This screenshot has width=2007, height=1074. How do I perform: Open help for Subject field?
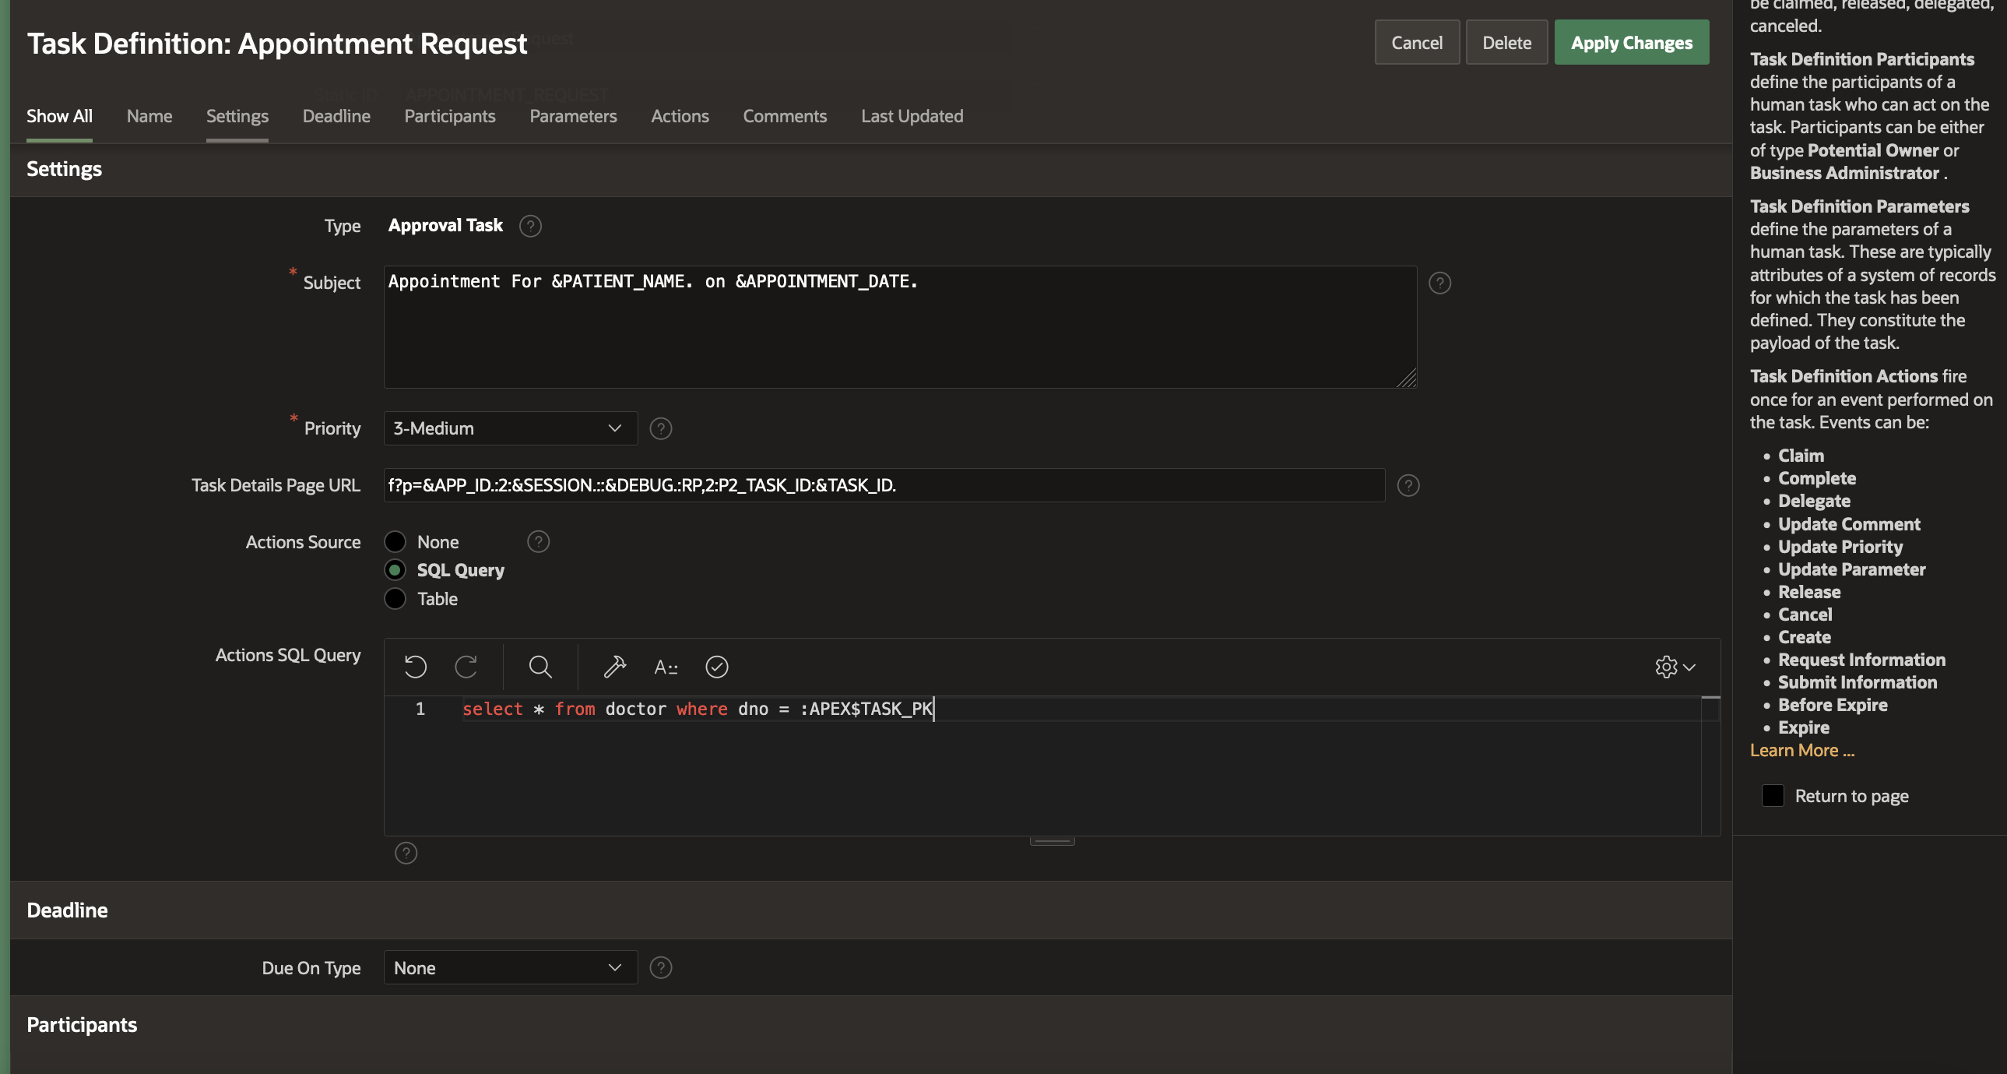point(1439,283)
